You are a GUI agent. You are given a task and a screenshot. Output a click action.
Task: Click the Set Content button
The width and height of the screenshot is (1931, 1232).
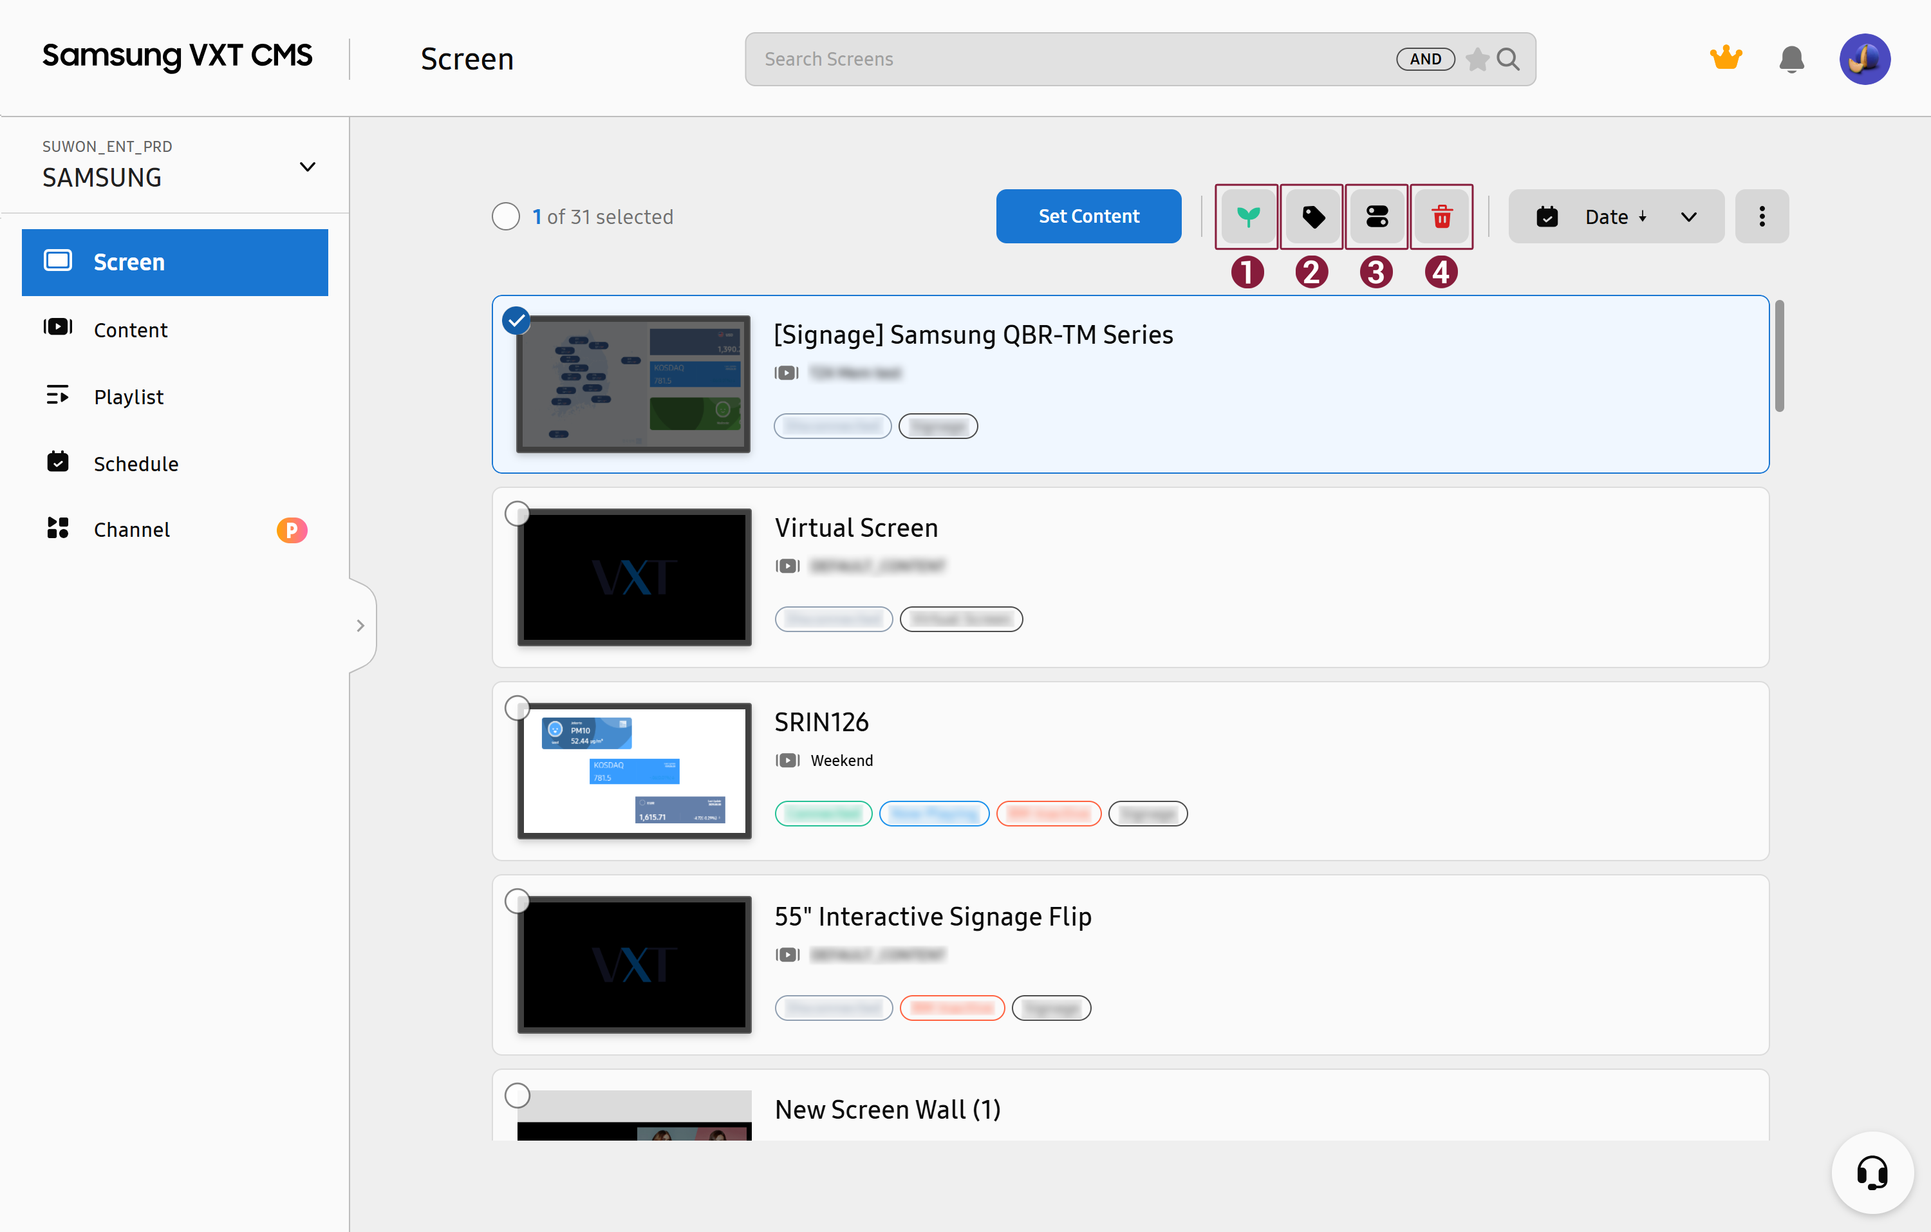[x=1088, y=216]
